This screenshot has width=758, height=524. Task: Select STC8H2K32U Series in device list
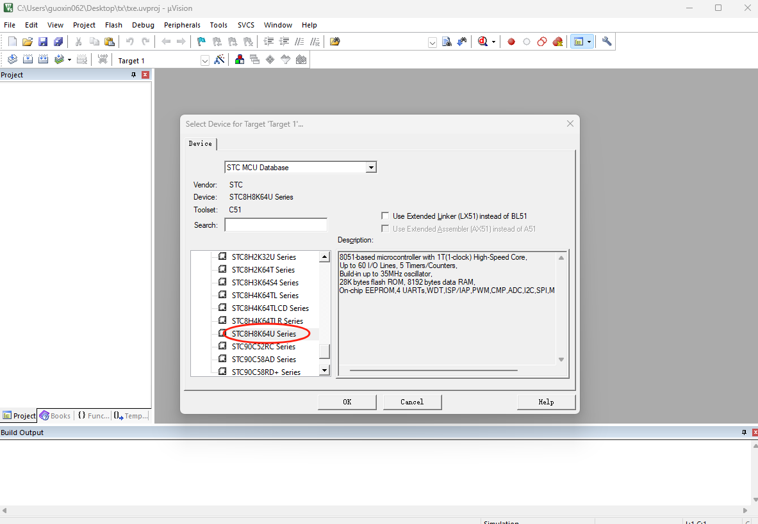[x=264, y=257]
